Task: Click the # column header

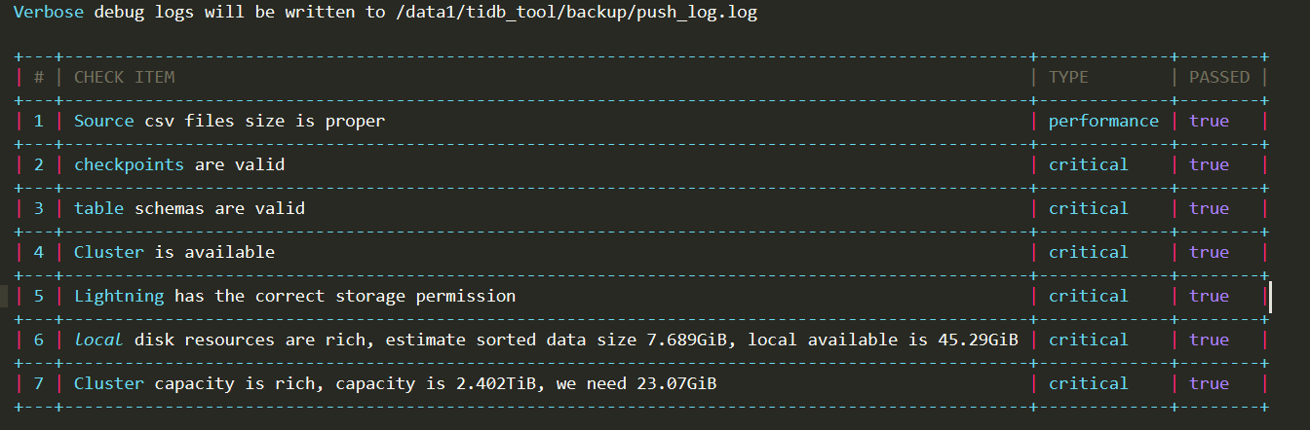Action: 39,77
